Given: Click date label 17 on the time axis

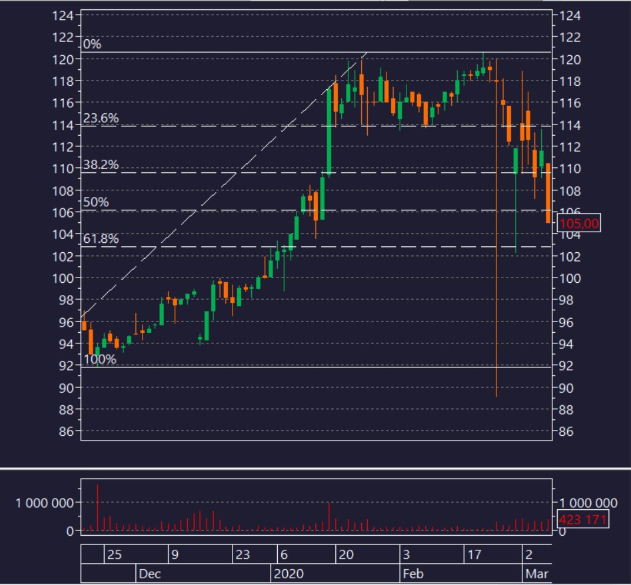Looking at the screenshot, I should tap(474, 555).
